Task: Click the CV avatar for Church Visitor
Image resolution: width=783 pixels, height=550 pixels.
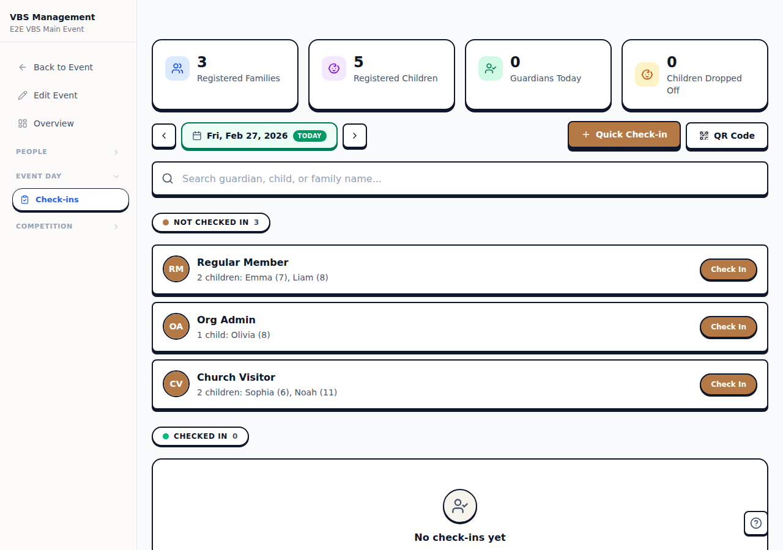Action: [176, 384]
